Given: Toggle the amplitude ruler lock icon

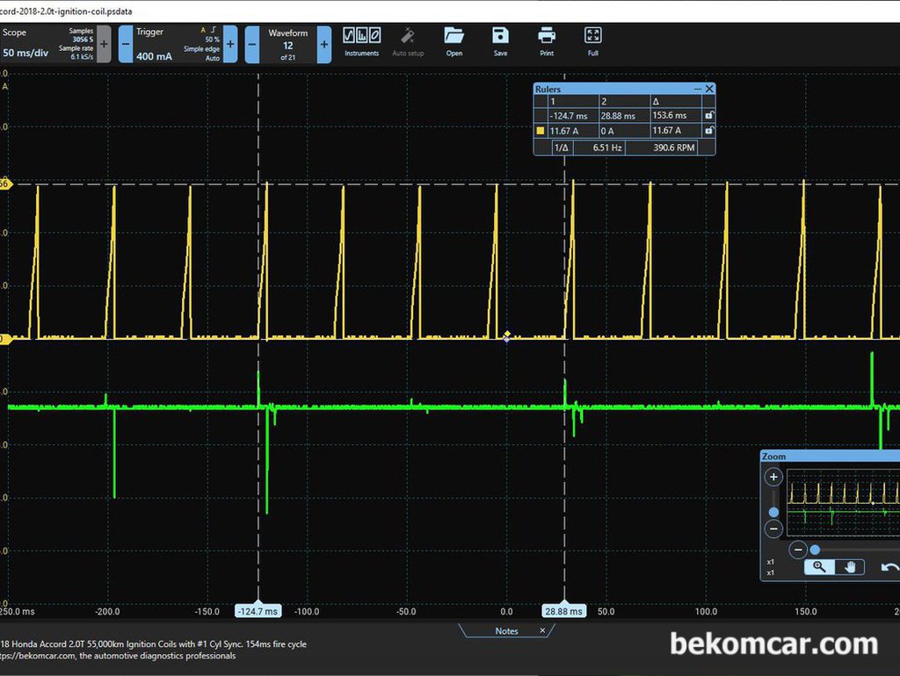Looking at the screenshot, I should coord(709,131).
